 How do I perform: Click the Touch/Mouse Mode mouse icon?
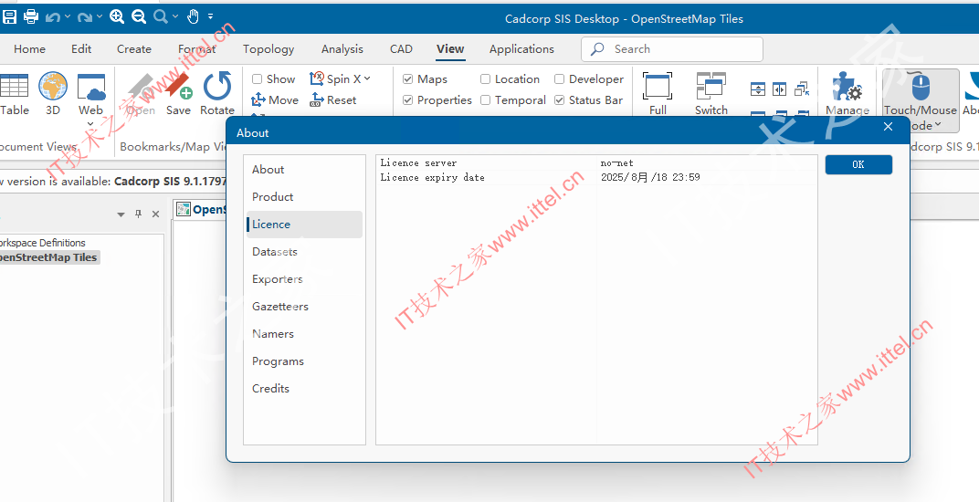[x=921, y=88]
